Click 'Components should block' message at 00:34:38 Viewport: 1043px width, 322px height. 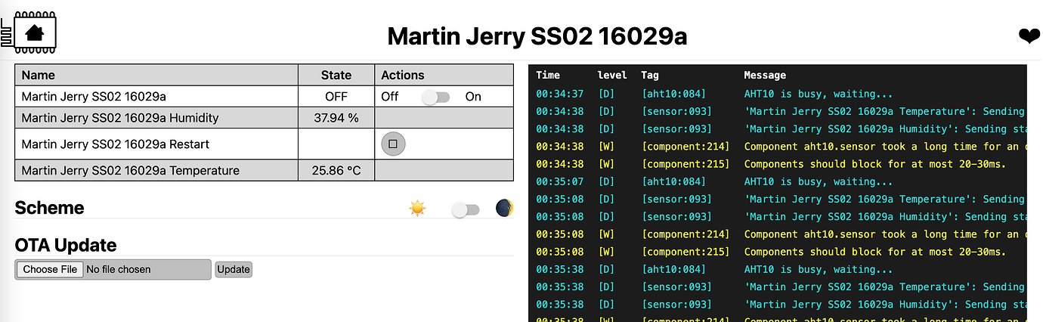(x=875, y=164)
